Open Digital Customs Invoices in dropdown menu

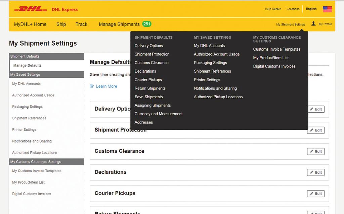click(274, 66)
